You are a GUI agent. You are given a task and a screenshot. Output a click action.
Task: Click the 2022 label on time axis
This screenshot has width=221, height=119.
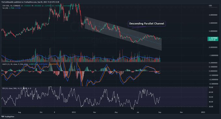(x=74, y=112)
